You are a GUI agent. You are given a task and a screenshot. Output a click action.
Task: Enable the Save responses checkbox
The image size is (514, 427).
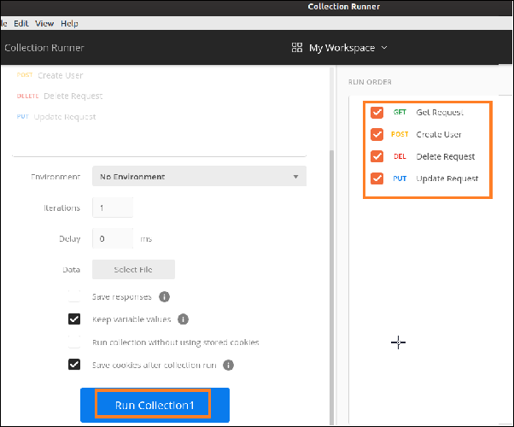[74, 297]
